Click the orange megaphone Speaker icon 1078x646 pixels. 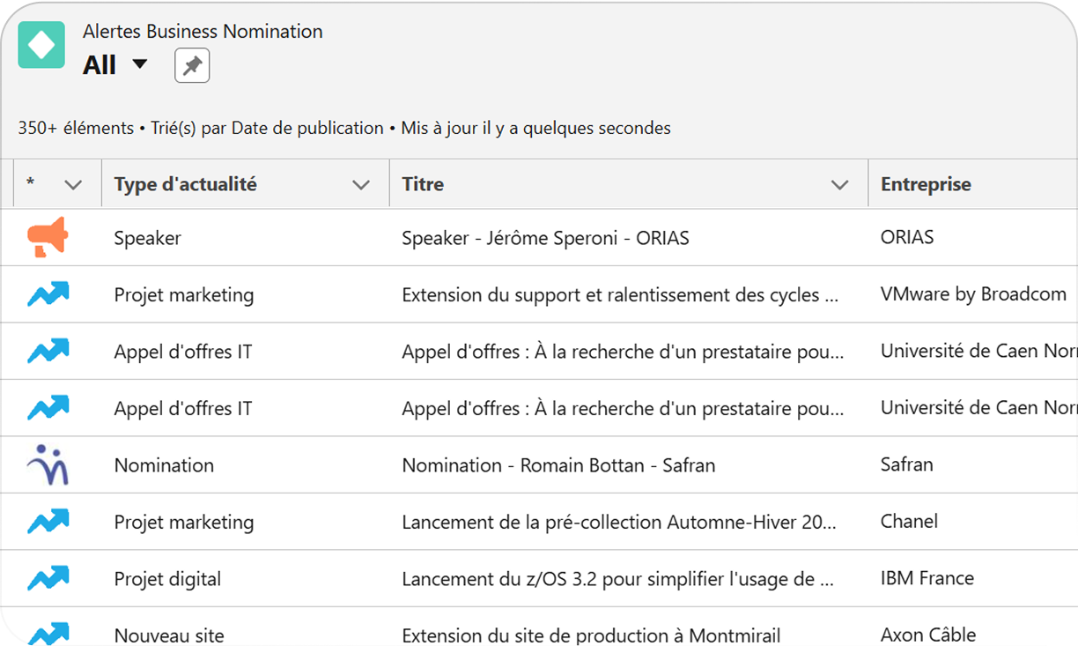pos(48,238)
